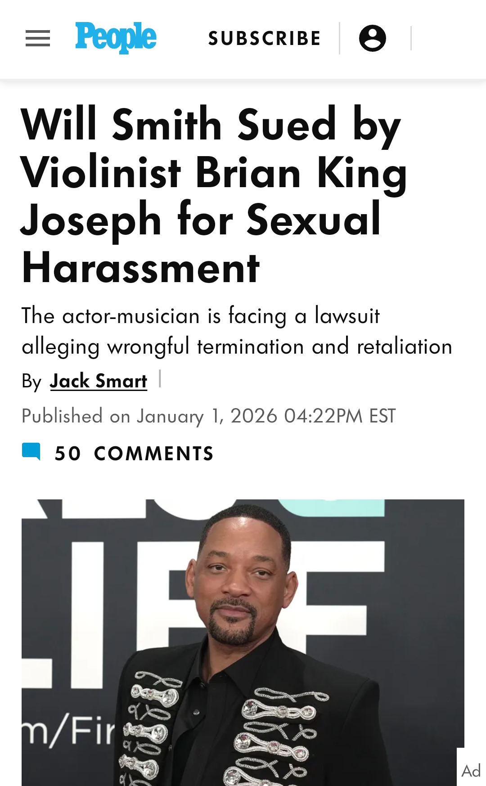
Task: Click the word "Harassment" in the headline
Action: click(x=141, y=269)
